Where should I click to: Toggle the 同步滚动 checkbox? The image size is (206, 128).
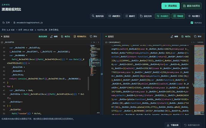(x=192, y=23)
